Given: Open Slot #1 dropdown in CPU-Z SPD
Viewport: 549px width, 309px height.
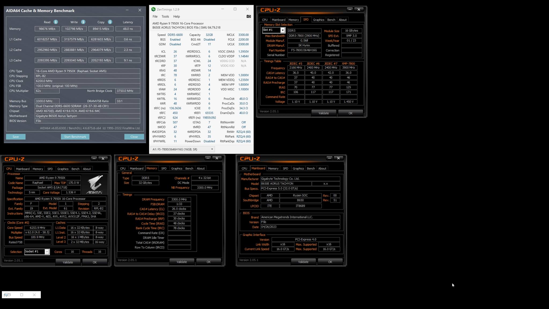Looking at the screenshot, I should (283, 30).
